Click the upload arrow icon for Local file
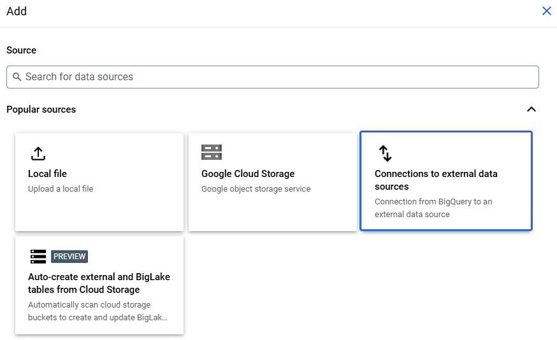 click(38, 153)
